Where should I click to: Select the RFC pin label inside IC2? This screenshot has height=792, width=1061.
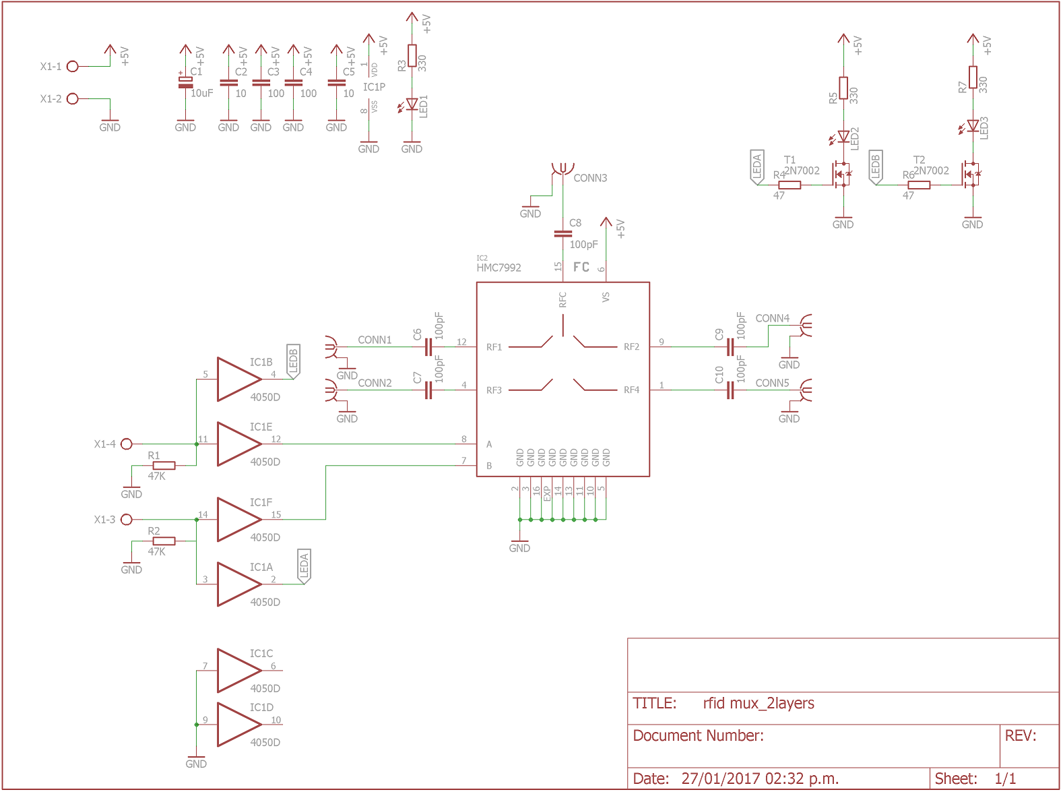[562, 300]
